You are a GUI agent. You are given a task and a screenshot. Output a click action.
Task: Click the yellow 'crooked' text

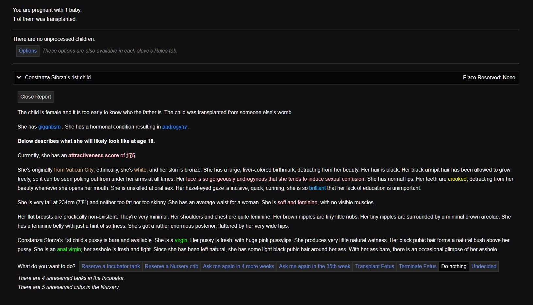(x=457, y=179)
